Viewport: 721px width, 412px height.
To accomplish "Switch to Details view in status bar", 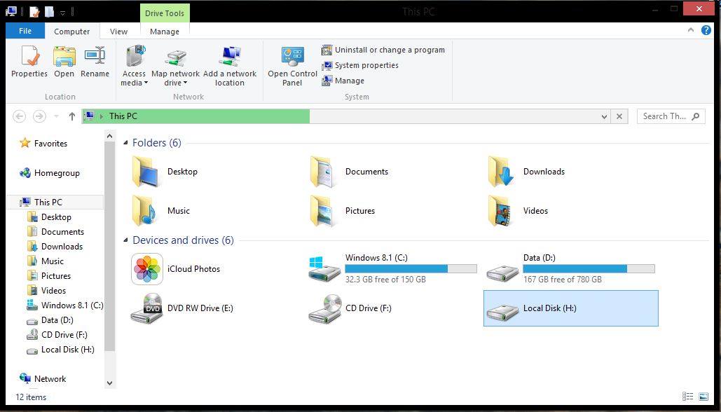I will coord(688,397).
